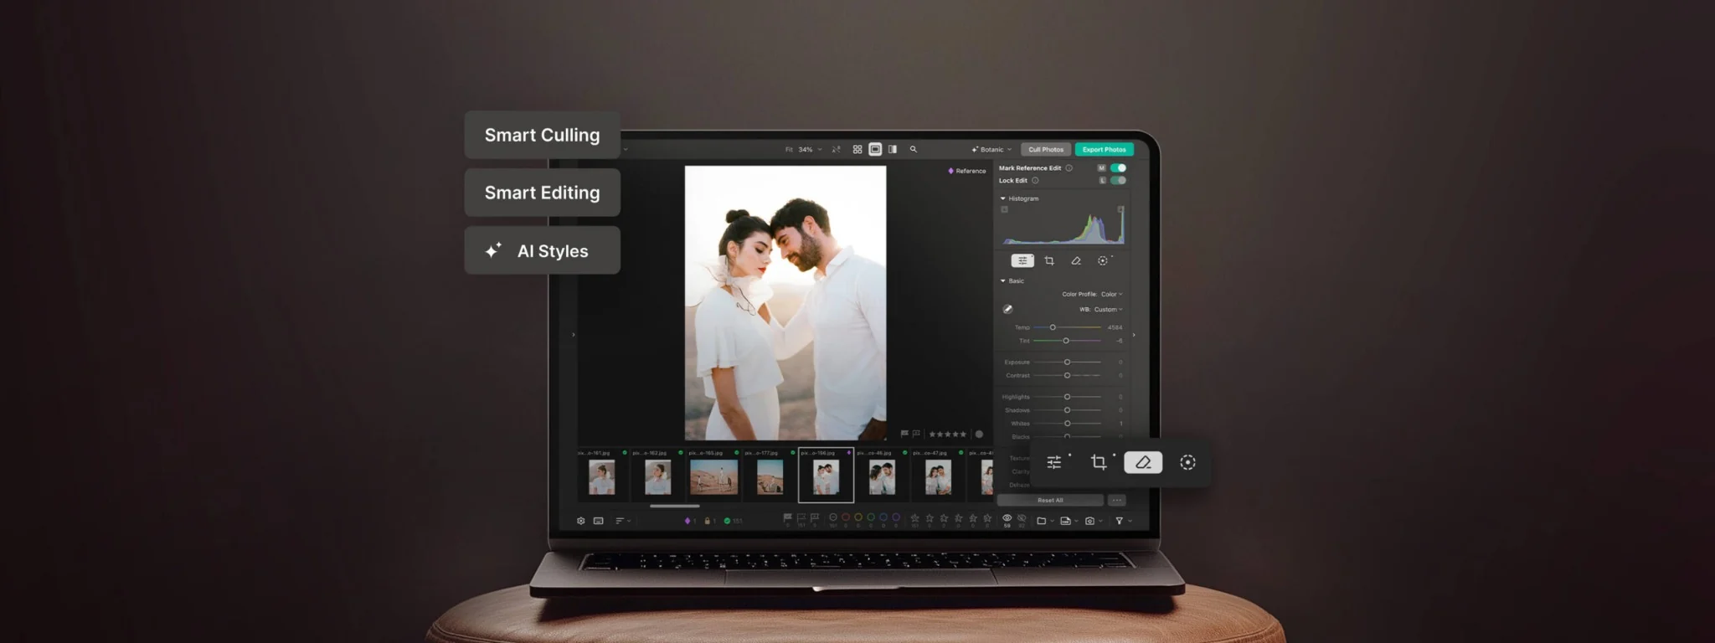Viewport: 1715px width, 643px height.
Task: Open split compare view icon in top toolbar
Action: (x=893, y=149)
